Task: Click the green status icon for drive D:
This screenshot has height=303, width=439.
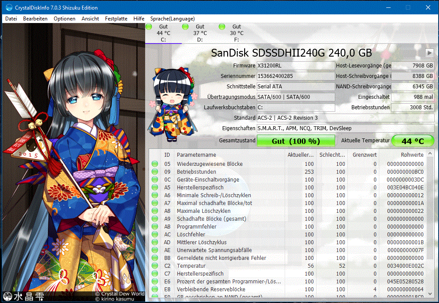Action: tap(185, 27)
